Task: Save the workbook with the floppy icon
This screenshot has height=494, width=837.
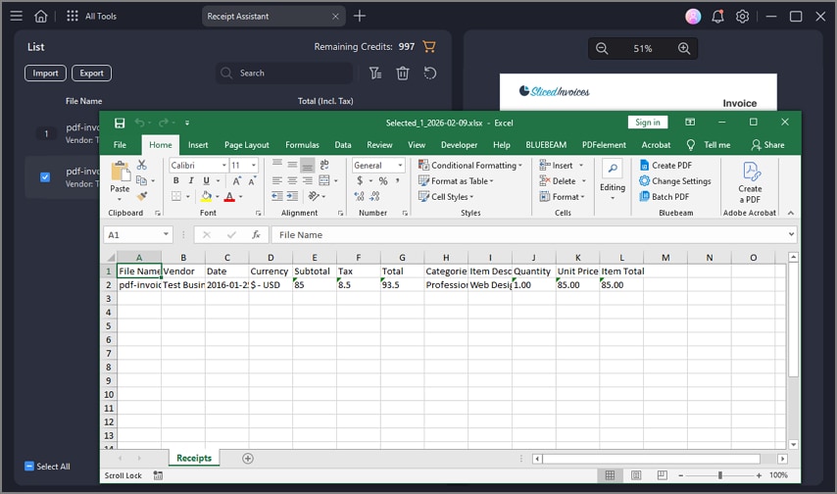Action: 120,123
